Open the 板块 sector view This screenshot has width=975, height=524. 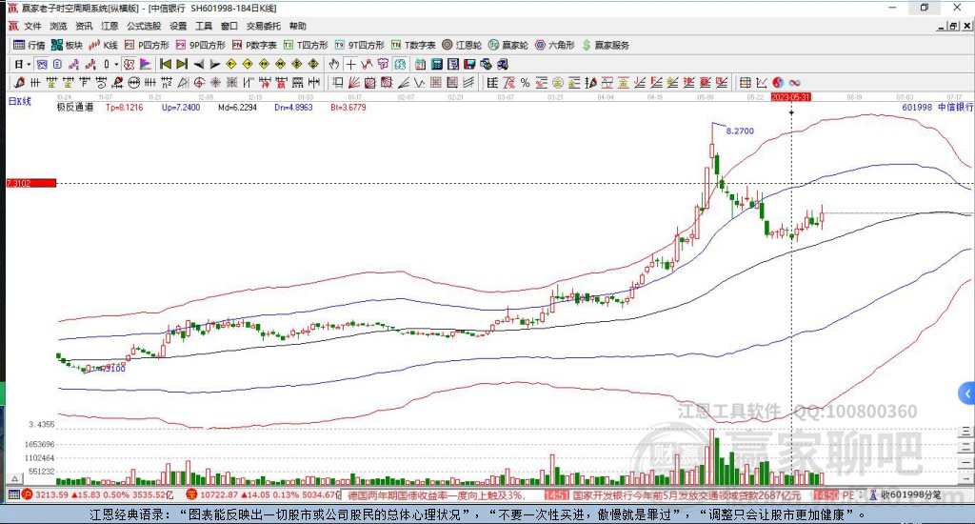click(x=68, y=45)
